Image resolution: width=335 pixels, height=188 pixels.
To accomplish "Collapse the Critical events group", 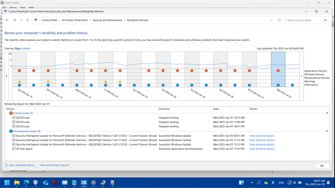I will click(x=327, y=113).
